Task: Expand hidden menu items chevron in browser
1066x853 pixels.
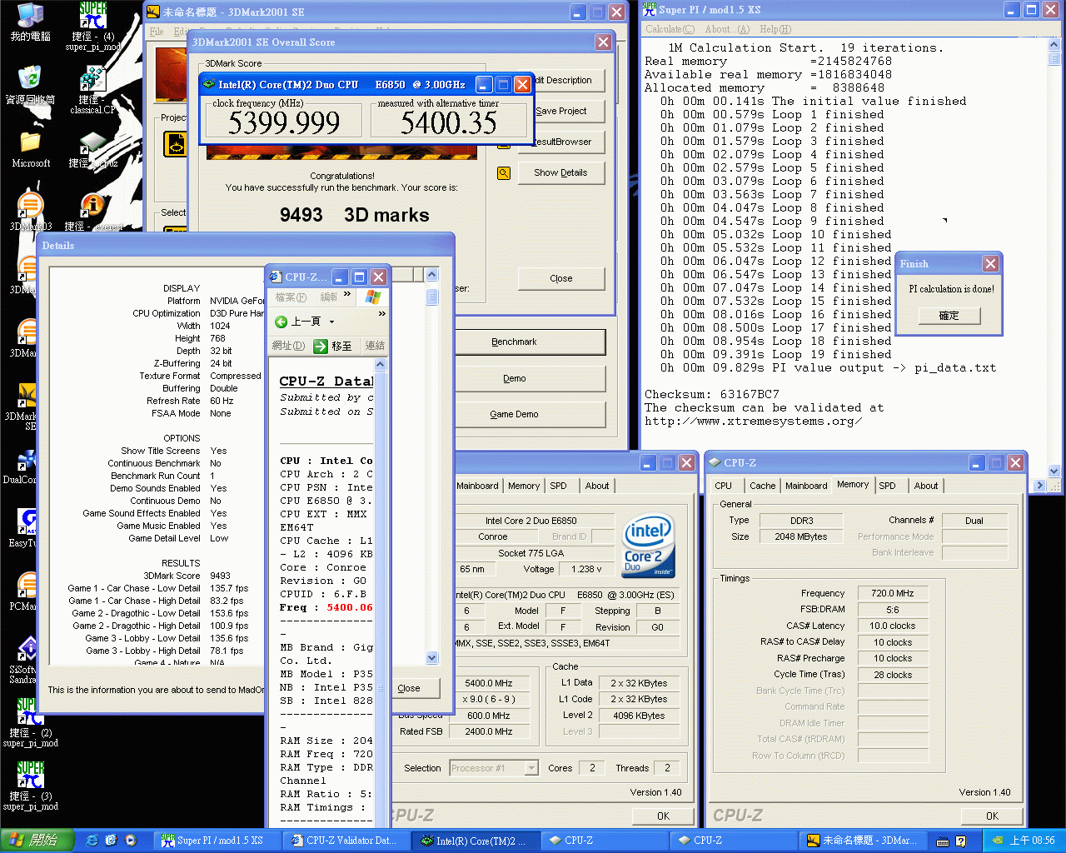Action: 347,294
